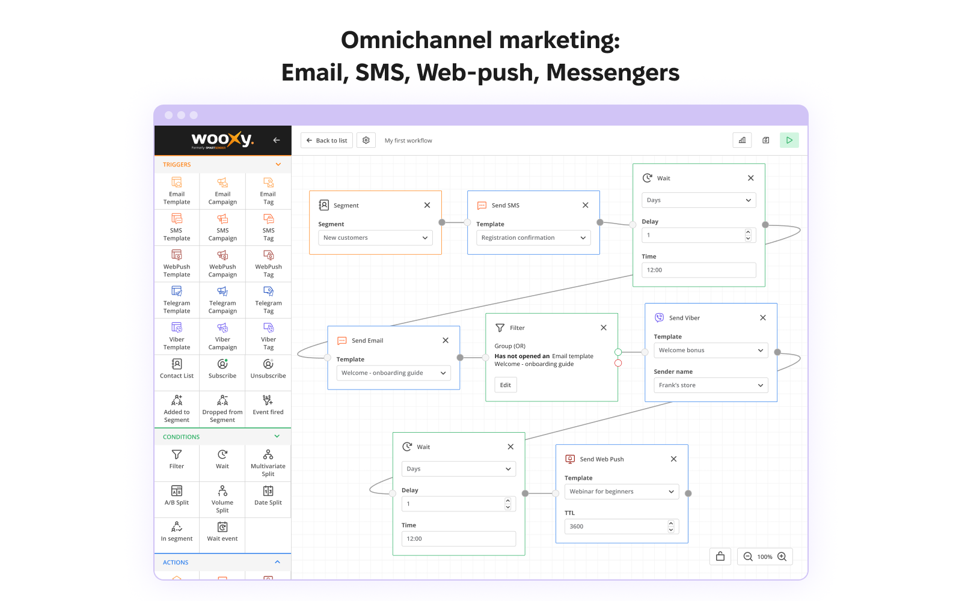Open the Frank's store sender dropdown
Viewport: 962px width, 601px height.
click(711, 385)
